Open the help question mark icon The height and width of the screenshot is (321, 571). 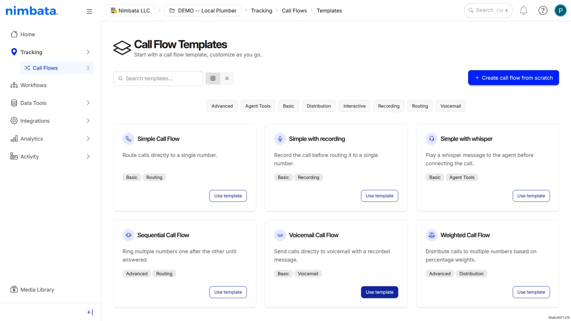[x=543, y=11]
